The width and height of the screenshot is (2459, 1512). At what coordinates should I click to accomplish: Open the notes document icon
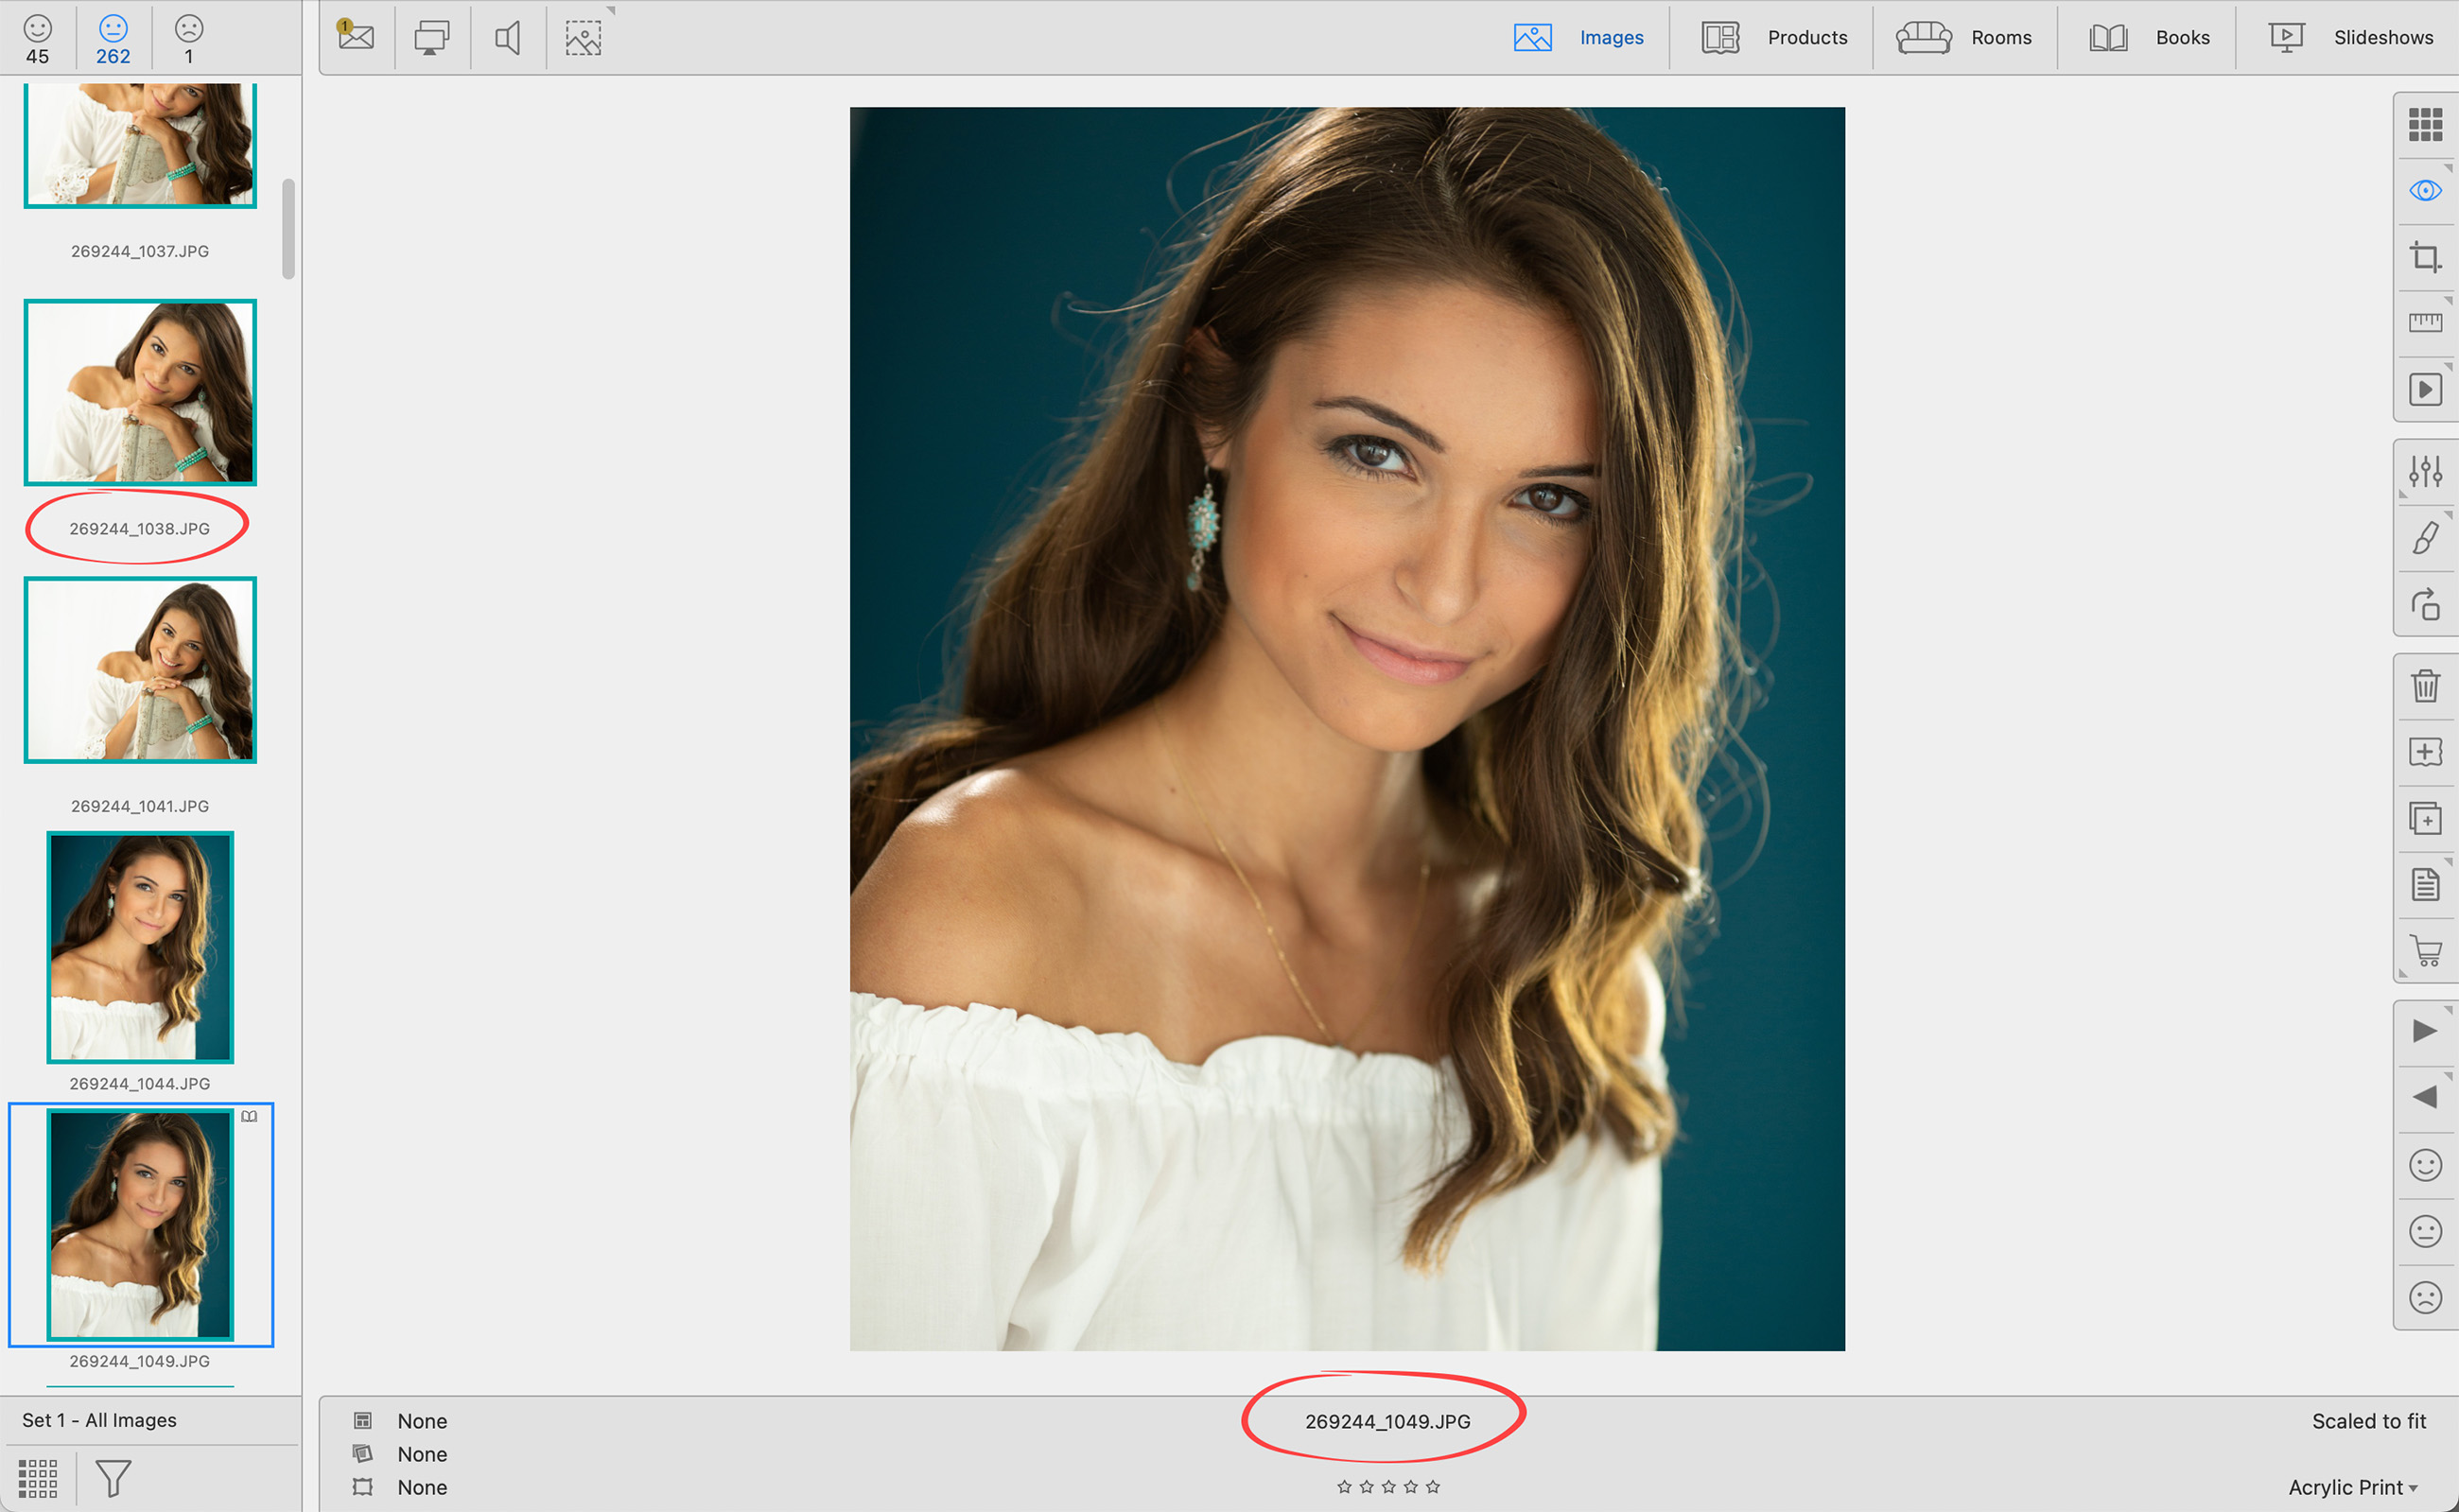pyautogui.click(x=2424, y=884)
